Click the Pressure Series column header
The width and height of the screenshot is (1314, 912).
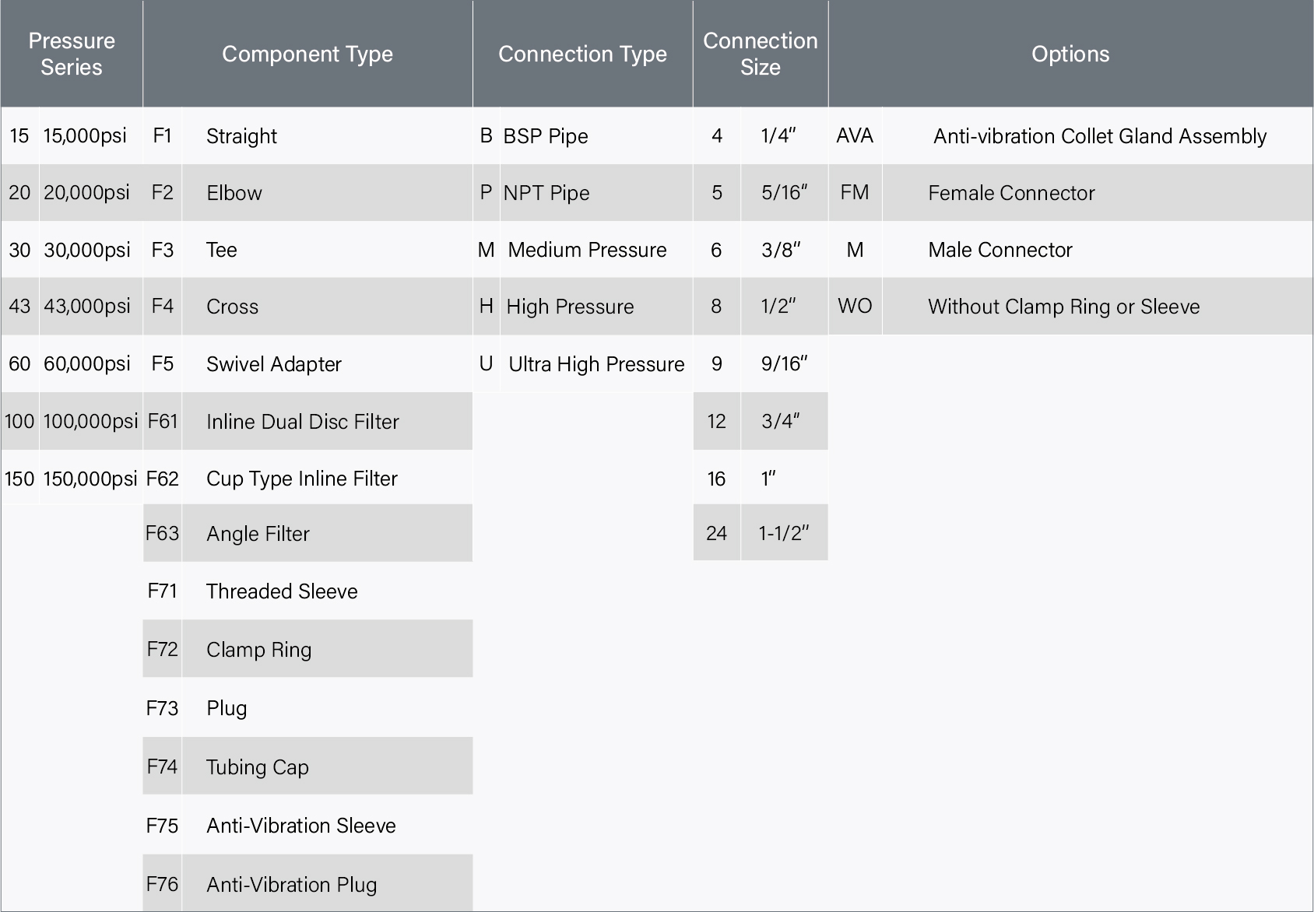pos(72,54)
